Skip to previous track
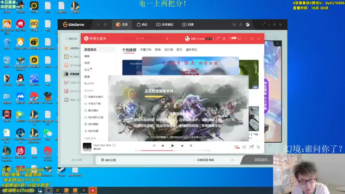Screen dimensions: 345x194 163,146
